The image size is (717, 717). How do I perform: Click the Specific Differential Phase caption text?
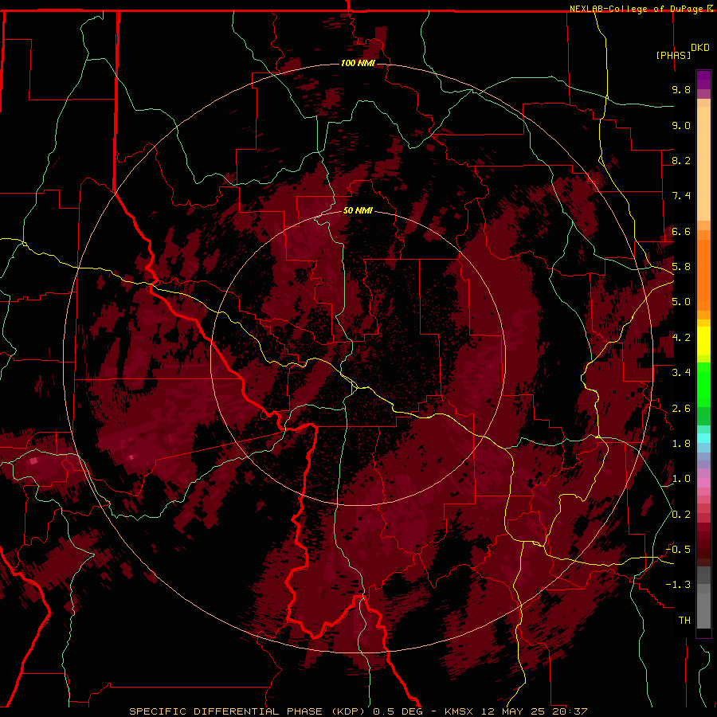[358, 711]
